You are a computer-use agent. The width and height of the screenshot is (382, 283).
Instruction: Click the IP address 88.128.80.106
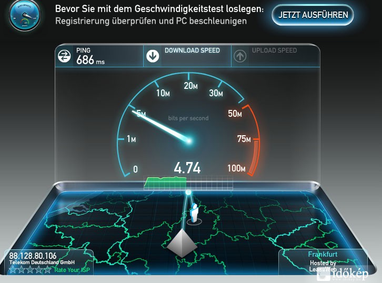pos(33,256)
